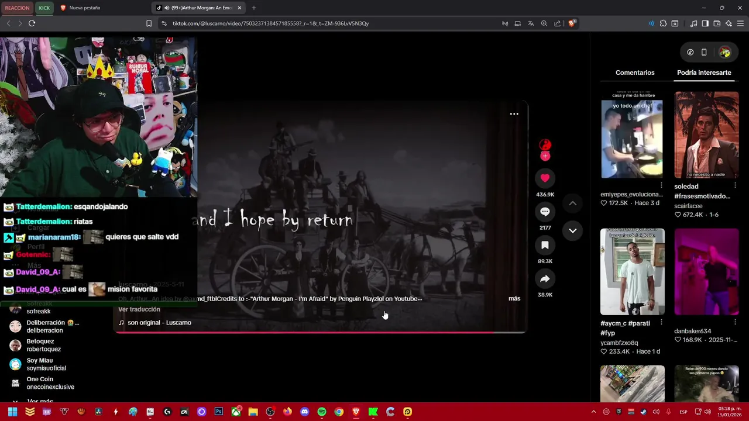Toggle the browser sidebar panel
This screenshot has width=749, height=421.
pyautogui.click(x=705, y=23)
